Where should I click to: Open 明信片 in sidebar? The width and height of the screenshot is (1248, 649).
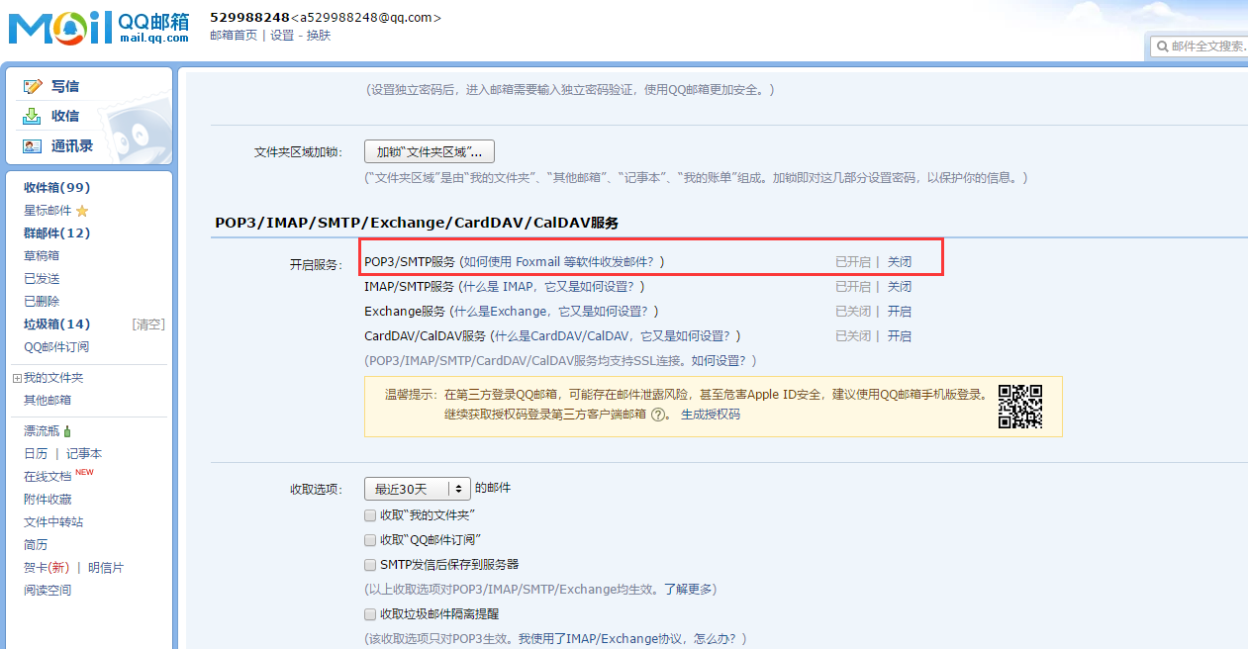[x=106, y=568]
